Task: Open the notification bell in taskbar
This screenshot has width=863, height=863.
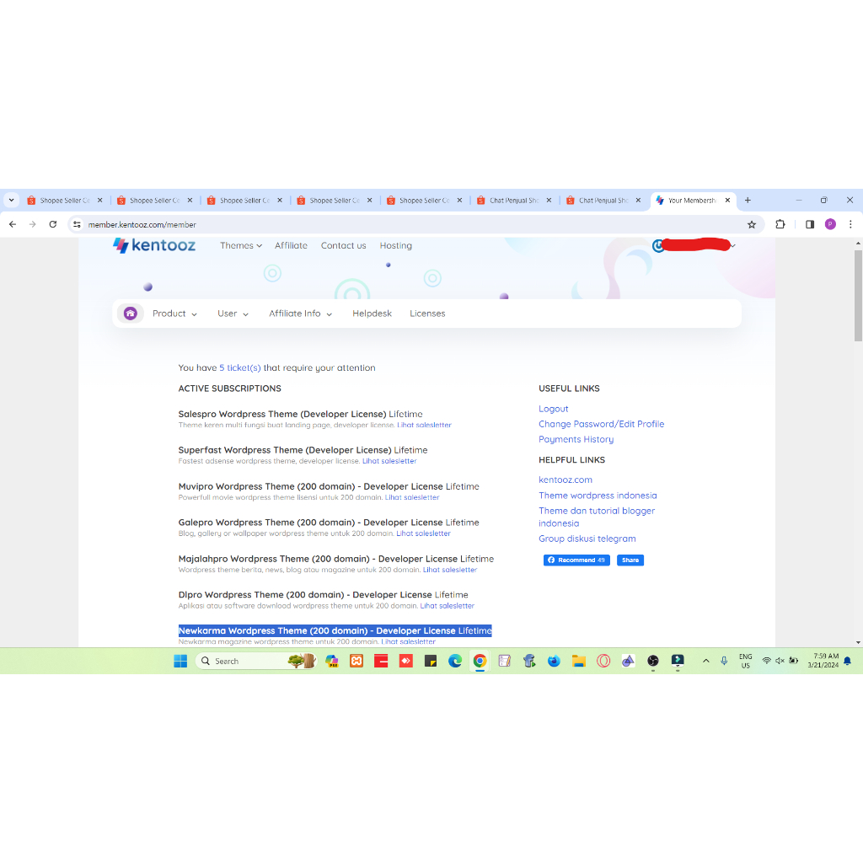Action: (x=848, y=661)
